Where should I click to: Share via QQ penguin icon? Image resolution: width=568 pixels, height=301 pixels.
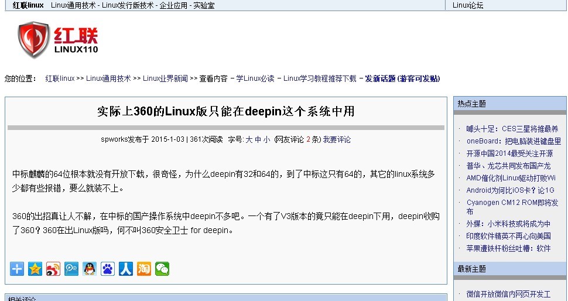click(x=90, y=269)
